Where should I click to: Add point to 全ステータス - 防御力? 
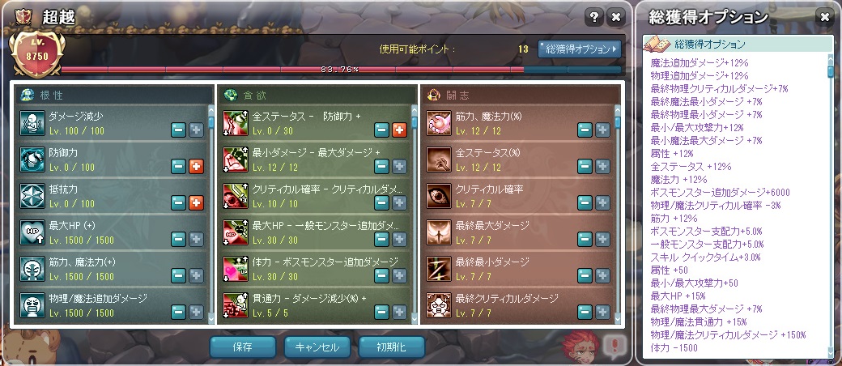tap(399, 130)
